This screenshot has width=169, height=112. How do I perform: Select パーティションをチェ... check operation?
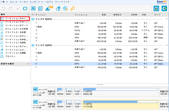pos(15,36)
